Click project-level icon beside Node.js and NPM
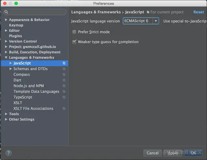207x160 pixels. [x=64, y=86]
